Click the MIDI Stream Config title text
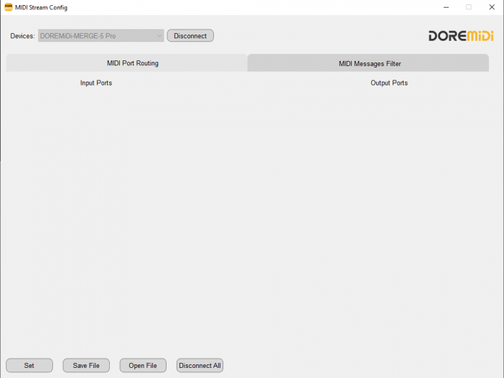504x378 pixels. pyautogui.click(x=41, y=7)
